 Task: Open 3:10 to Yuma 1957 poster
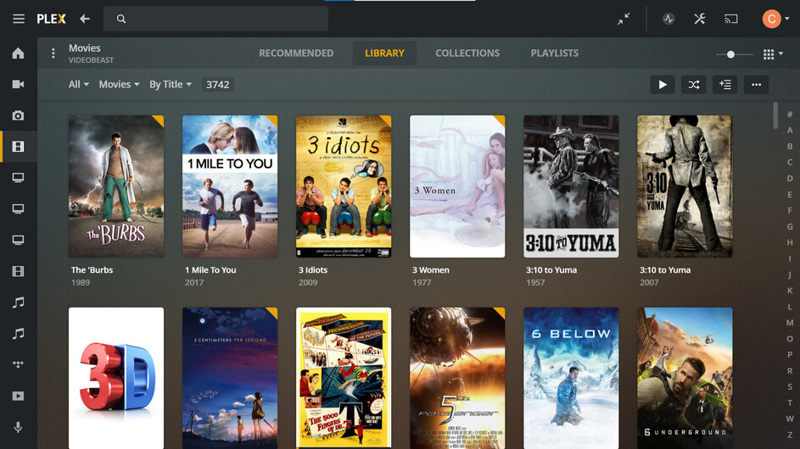(x=571, y=186)
